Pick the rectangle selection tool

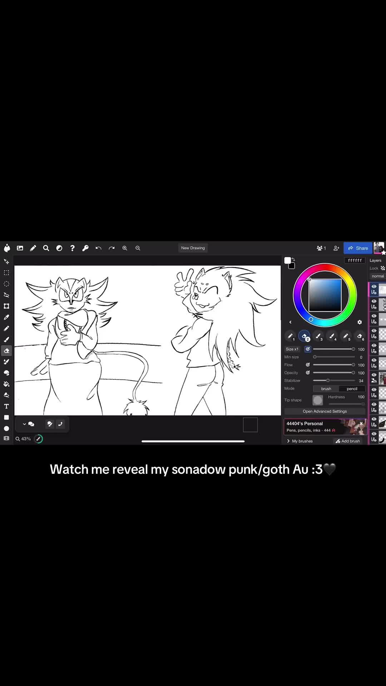coord(6,273)
